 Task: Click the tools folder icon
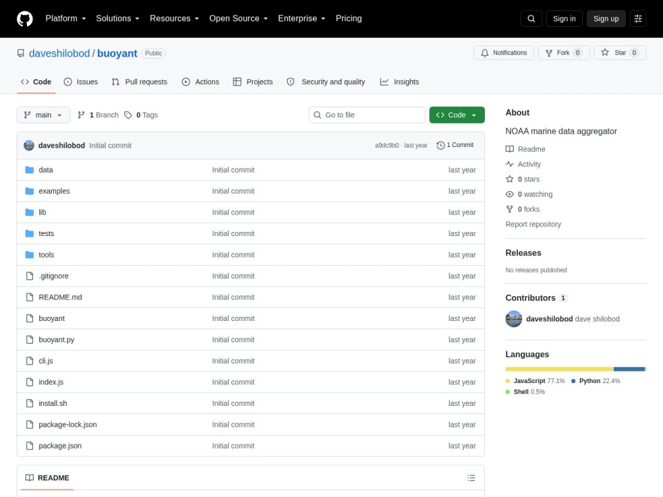tap(30, 255)
